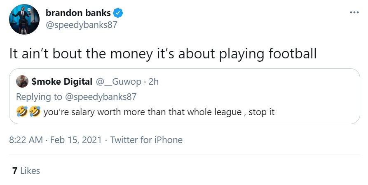Open the brandon banks display name
Viewport: 368px width, 185px height.
pyautogui.click(x=78, y=13)
